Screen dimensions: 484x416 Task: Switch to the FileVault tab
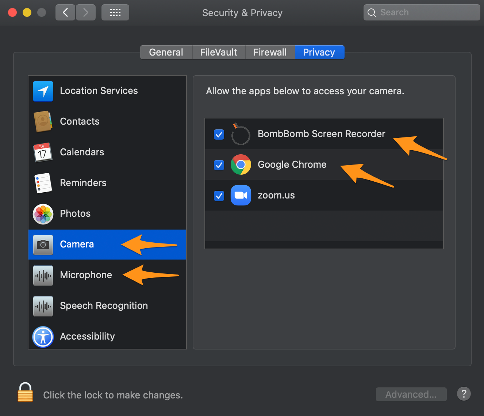pyautogui.click(x=219, y=52)
